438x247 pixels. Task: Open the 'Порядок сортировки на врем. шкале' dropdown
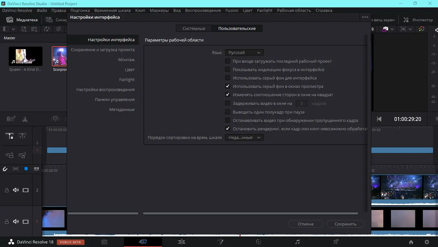coord(244,137)
